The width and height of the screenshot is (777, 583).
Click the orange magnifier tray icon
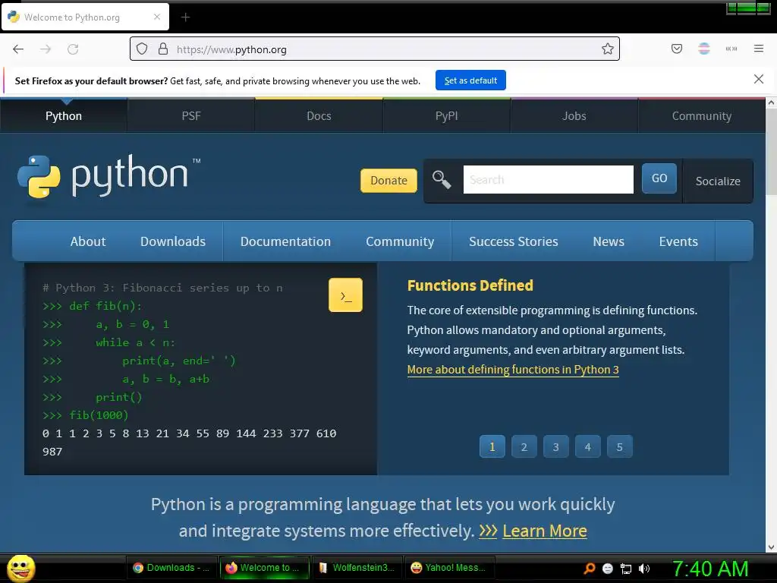point(590,568)
